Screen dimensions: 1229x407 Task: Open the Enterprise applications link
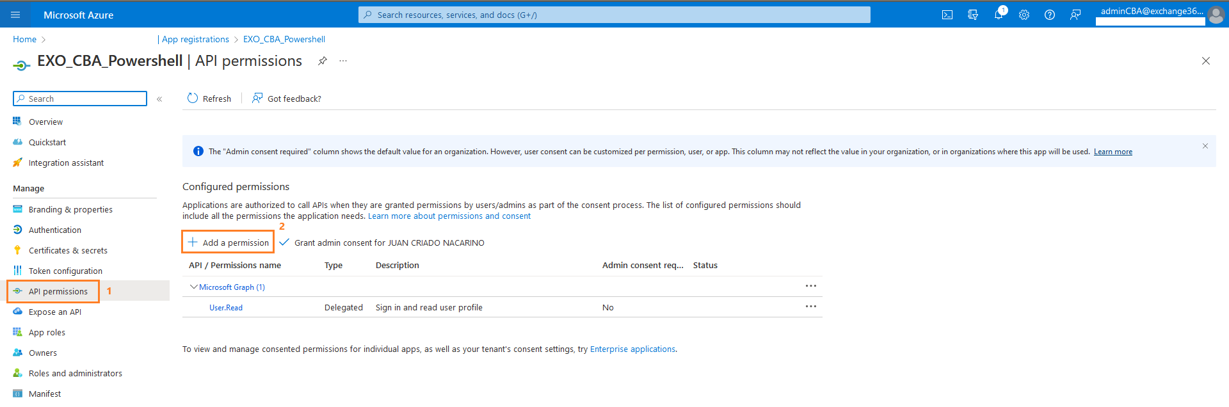tap(632, 349)
